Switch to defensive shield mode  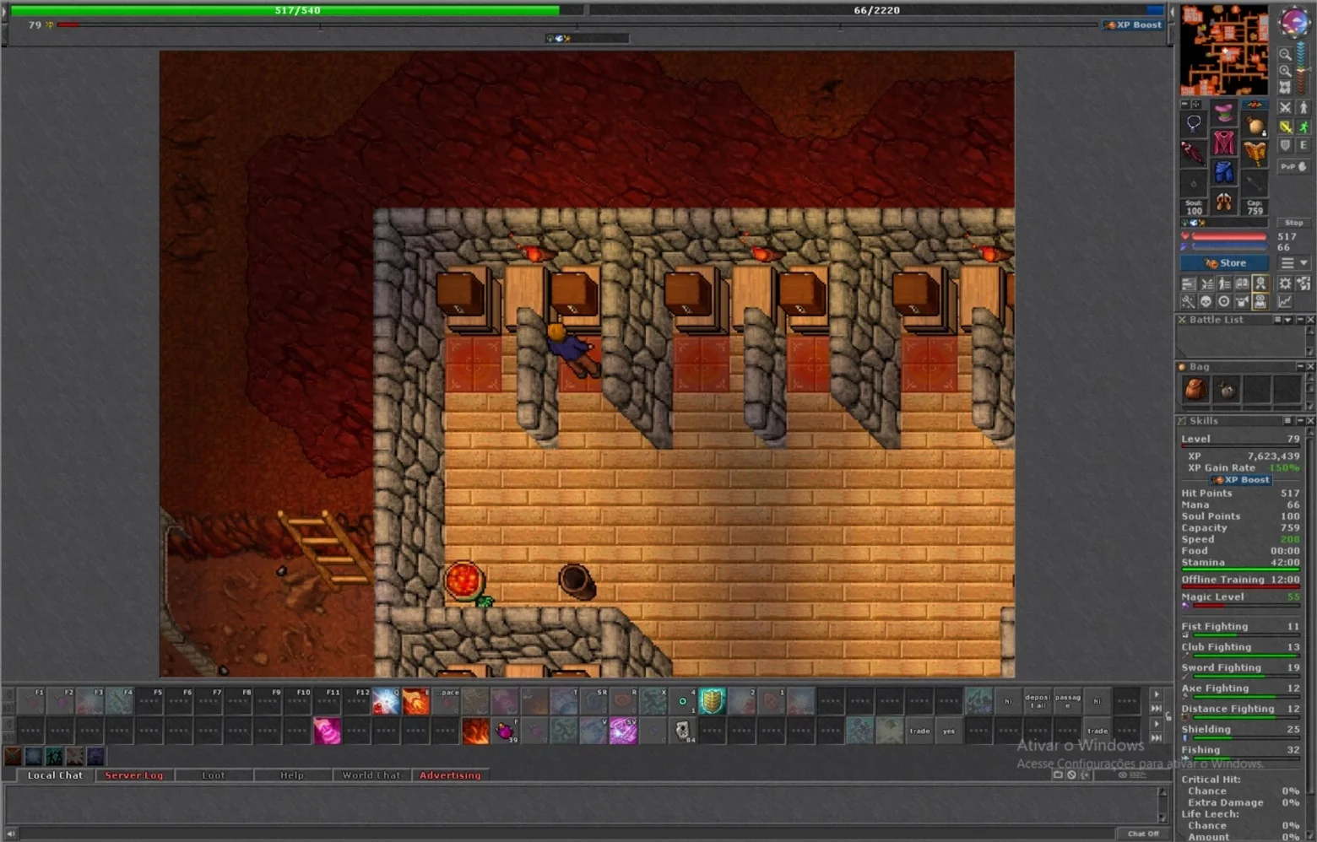[1285, 145]
